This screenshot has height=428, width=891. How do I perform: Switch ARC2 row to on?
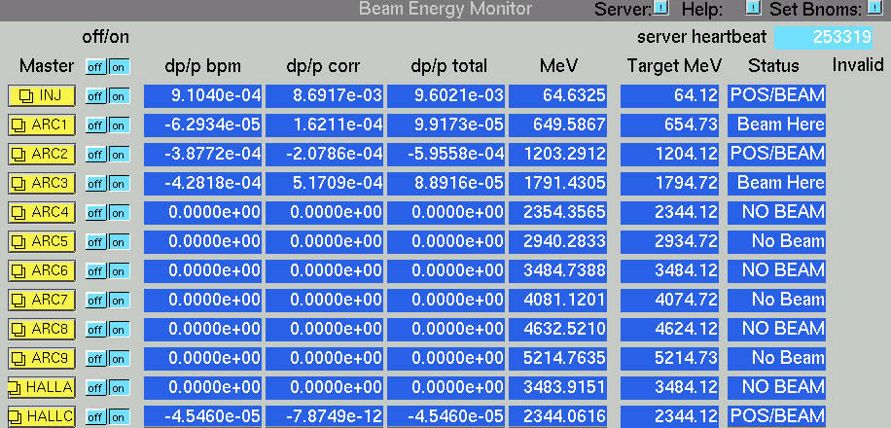[119, 155]
